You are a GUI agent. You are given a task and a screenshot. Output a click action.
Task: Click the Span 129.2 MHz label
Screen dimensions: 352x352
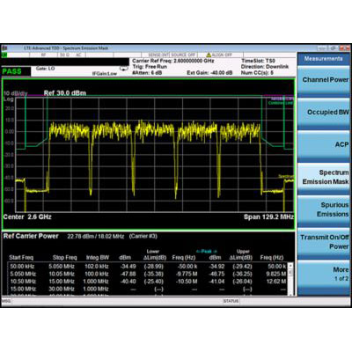pyautogui.click(x=268, y=217)
